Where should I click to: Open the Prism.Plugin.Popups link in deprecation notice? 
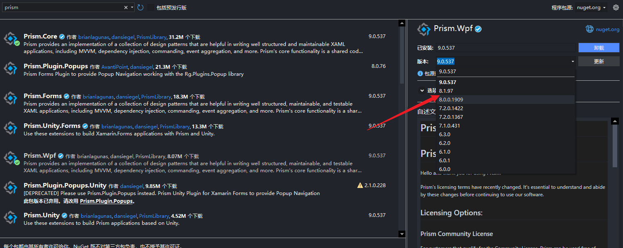[x=106, y=201]
